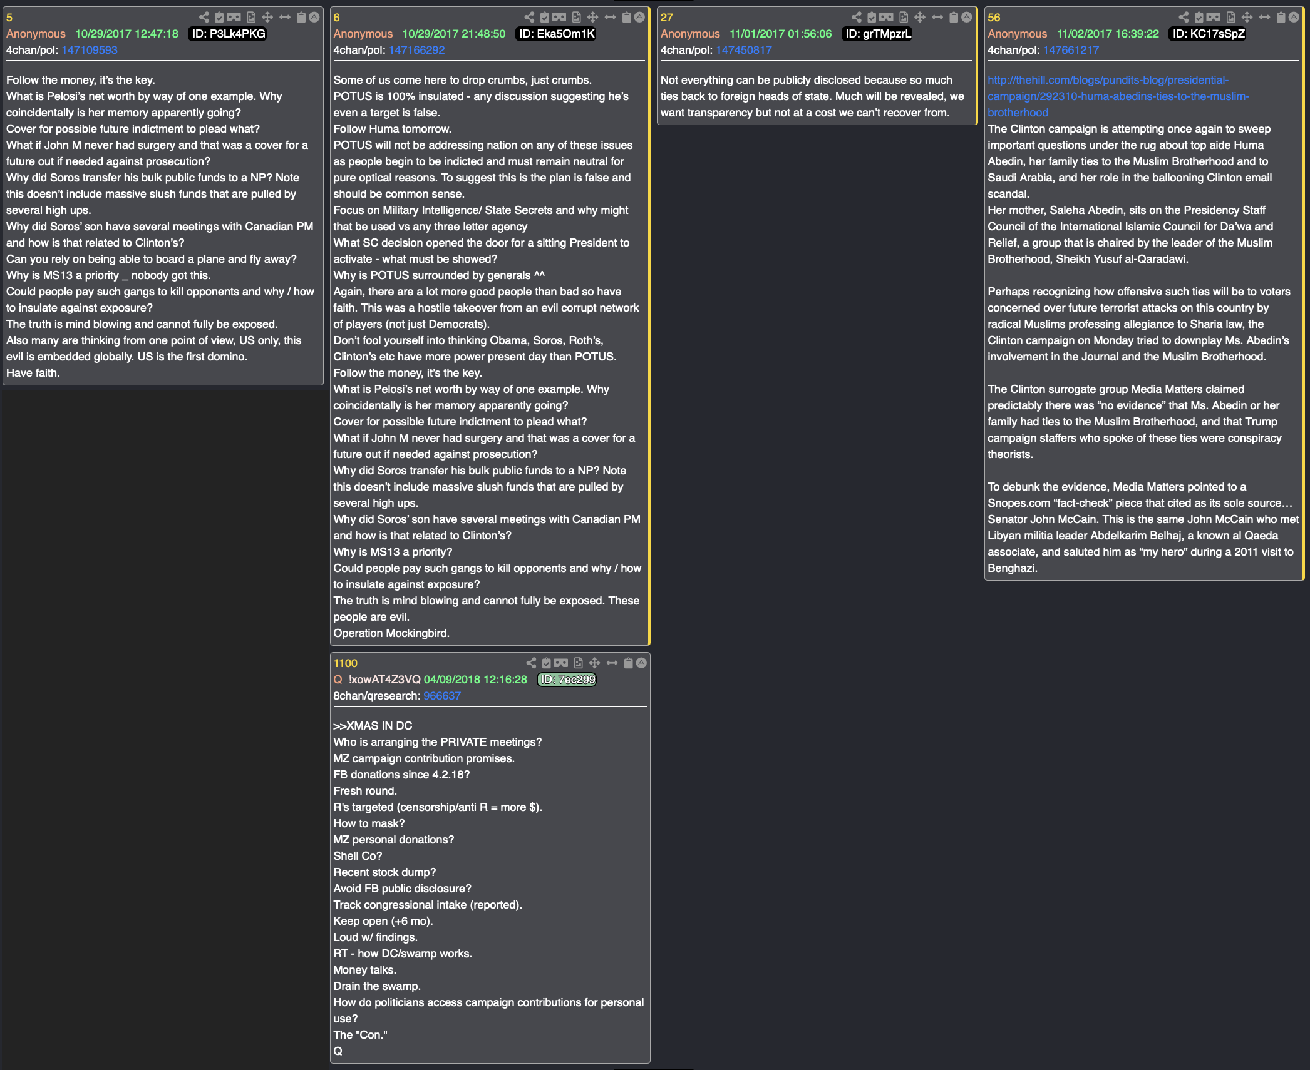The height and width of the screenshot is (1070, 1310).
Task: Click the ID: Eka5Om1K badge
Action: pyautogui.click(x=556, y=34)
